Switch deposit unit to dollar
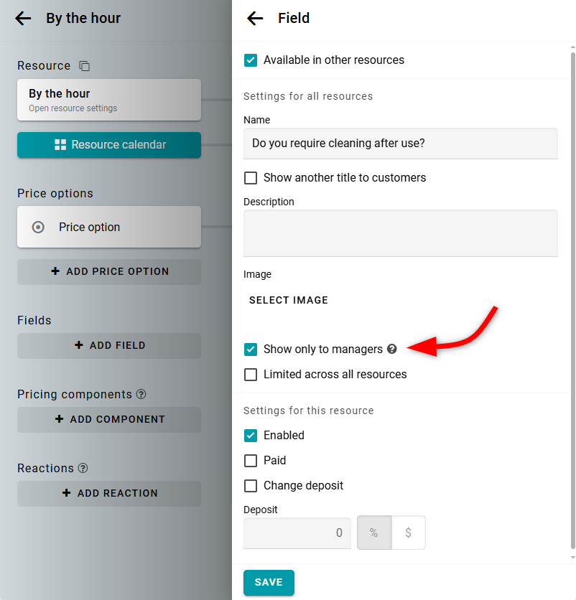 pos(409,533)
